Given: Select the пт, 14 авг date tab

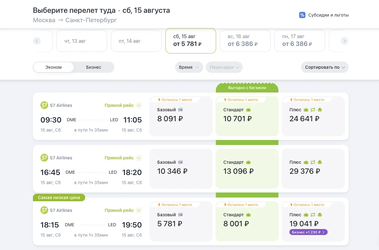Looking at the screenshot, I should pyautogui.click(x=136, y=41).
